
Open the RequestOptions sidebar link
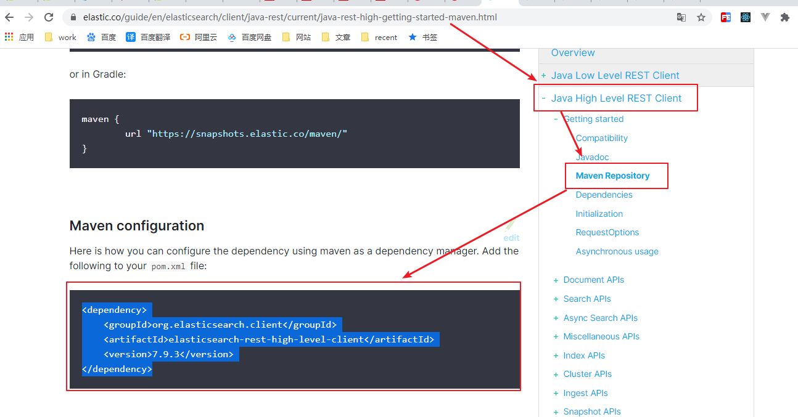tap(607, 232)
